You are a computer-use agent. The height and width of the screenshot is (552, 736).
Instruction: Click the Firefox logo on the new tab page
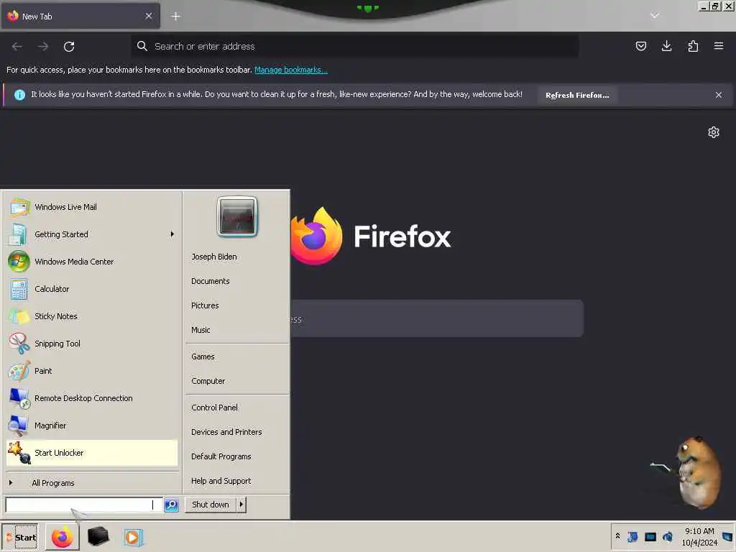tap(316, 236)
